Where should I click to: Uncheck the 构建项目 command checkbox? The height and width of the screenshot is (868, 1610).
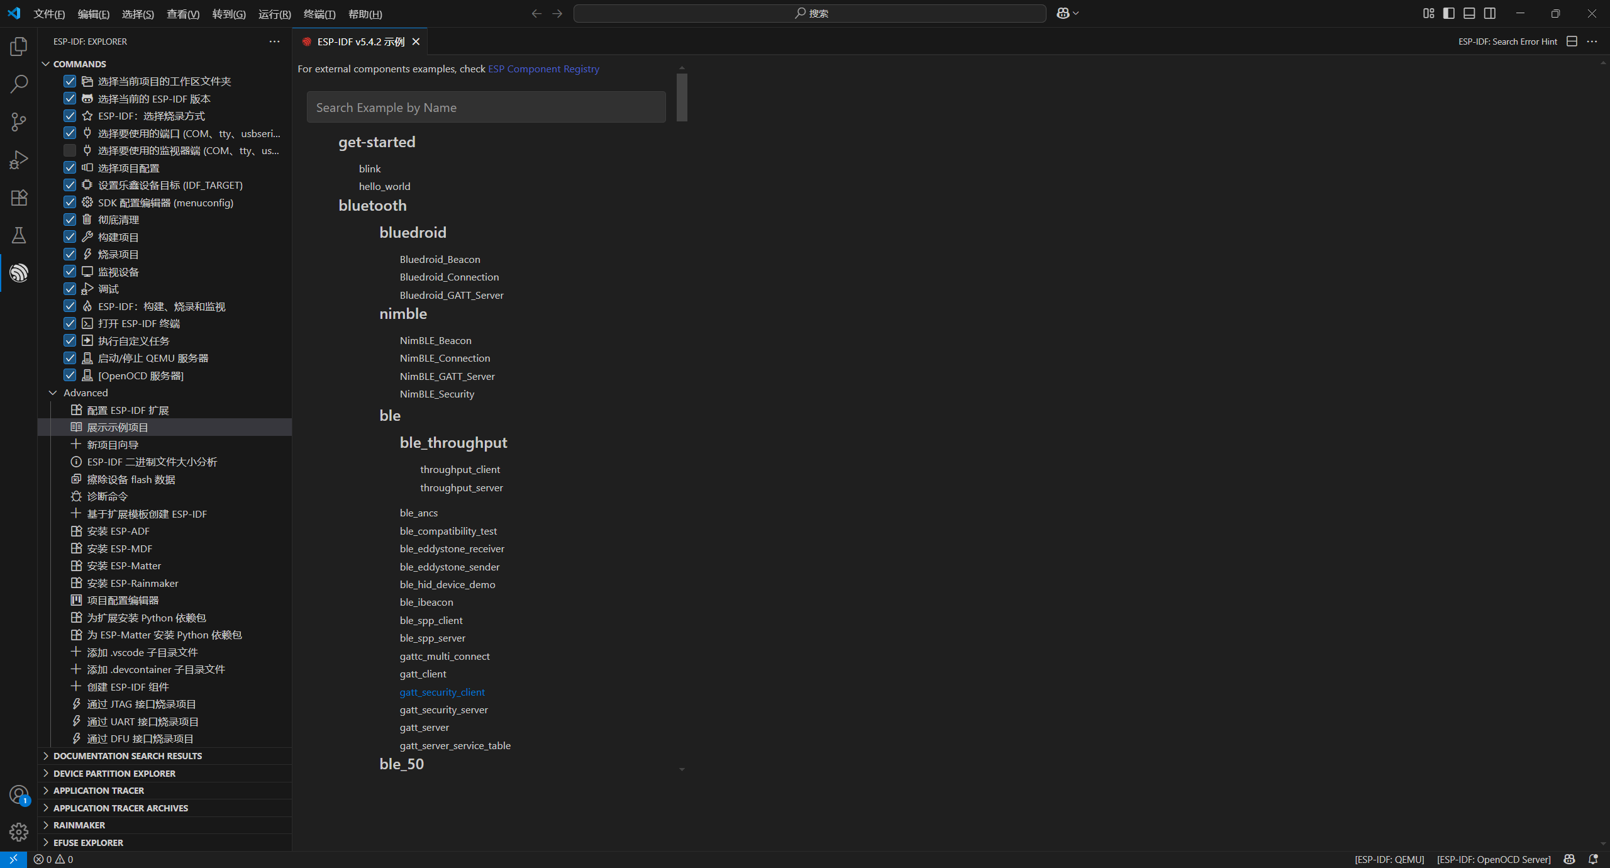tap(70, 237)
